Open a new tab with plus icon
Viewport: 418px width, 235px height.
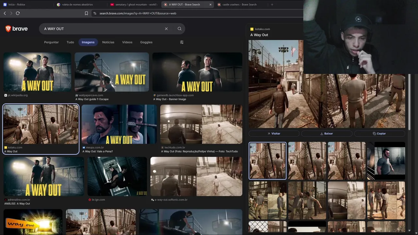point(272,5)
